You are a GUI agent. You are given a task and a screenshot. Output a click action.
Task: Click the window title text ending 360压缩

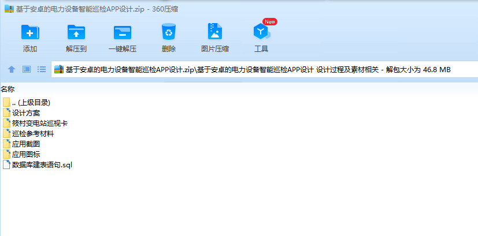click(x=97, y=9)
